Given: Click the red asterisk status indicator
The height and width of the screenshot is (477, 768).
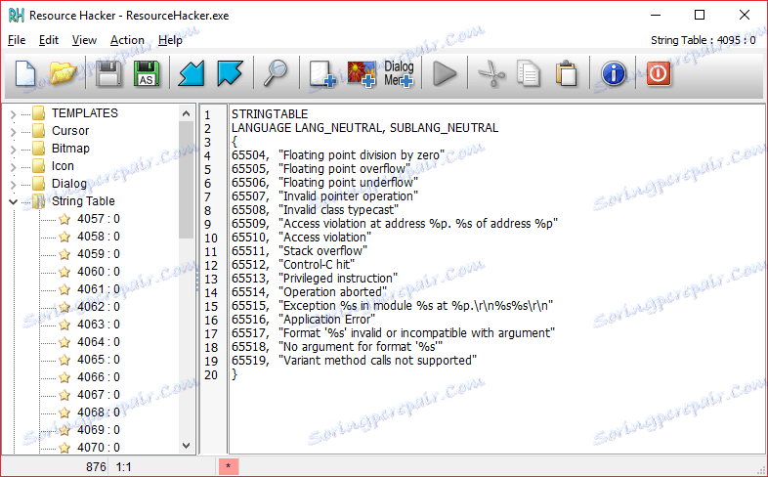Looking at the screenshot, I should tap(229, 466).
